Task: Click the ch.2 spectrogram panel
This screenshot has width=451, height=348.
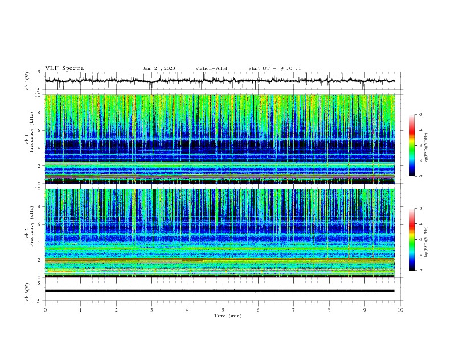Action: click(x=219, y=233)
